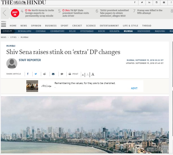Share article on Facebook icon
This screenshot has width=173, height=155.
click(28, 74)
